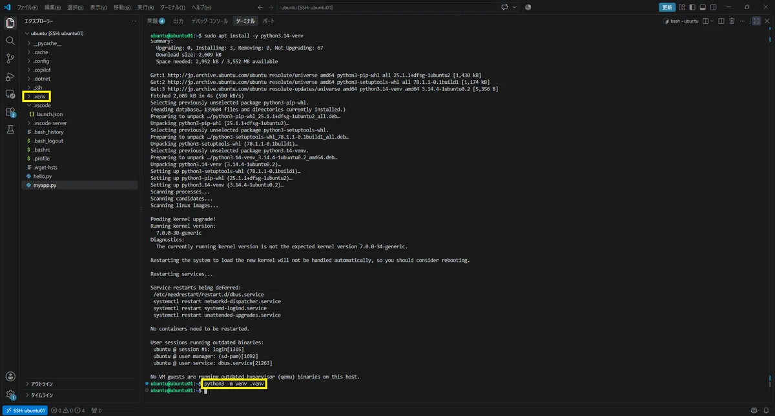Image resolution: width=775 pixels, height=416 pixels.
Task: Open the Manage gear icon
Action: 10,395
